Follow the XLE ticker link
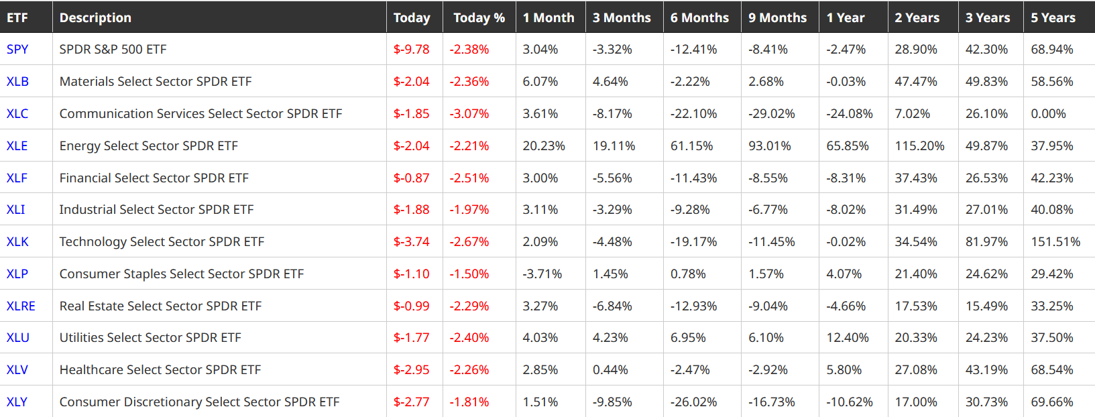 pos(17,146)
